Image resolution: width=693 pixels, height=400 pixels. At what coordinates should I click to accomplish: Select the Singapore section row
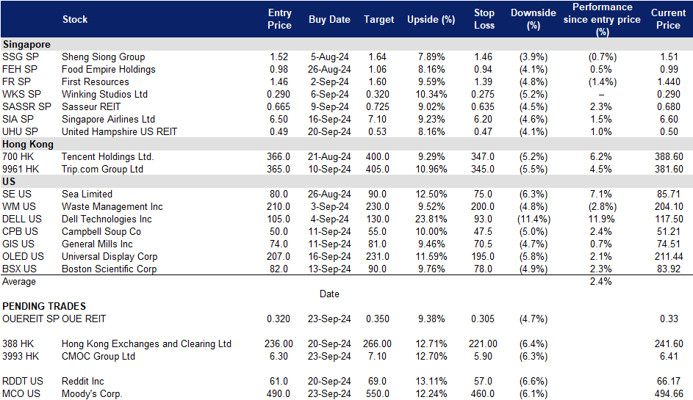coord(347,44)
